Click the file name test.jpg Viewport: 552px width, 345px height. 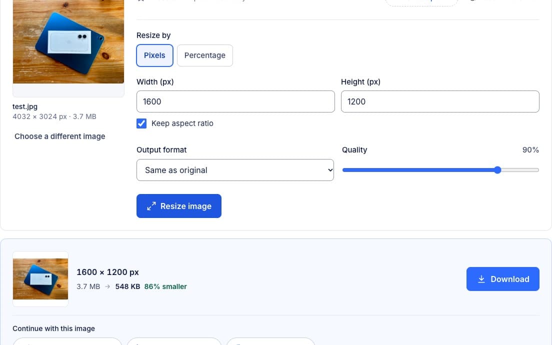click(x=25, y=106)
